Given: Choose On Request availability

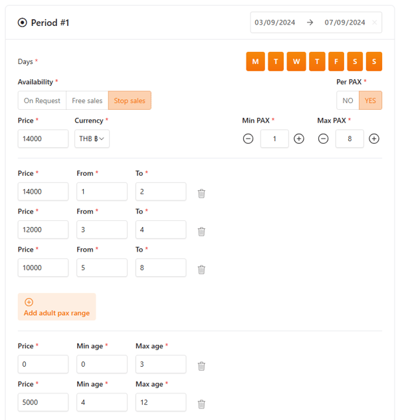Looking at the screenshot, I should [x=42, y=101].
